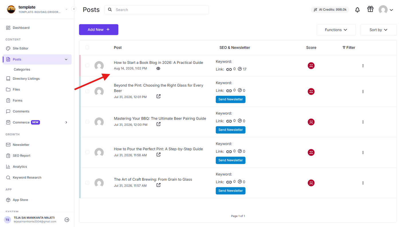The image size is (401, 227).
Task: Select checkbox for The Art of Craft Brewing
Action: pos(87,183)
